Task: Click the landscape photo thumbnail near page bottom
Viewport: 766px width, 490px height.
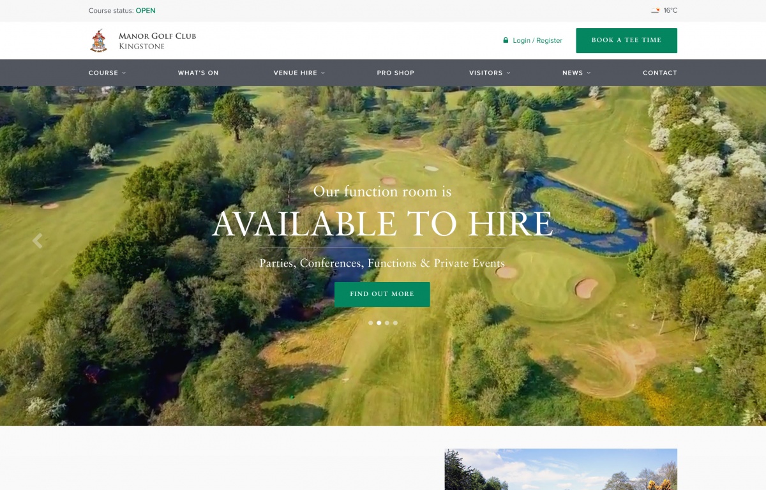Action: coord(560,470)
